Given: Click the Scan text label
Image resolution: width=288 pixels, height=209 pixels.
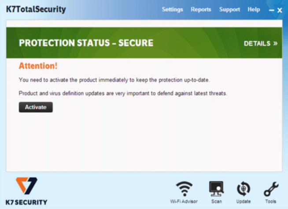Looking at the screenshot, I should tap(216, 202).
